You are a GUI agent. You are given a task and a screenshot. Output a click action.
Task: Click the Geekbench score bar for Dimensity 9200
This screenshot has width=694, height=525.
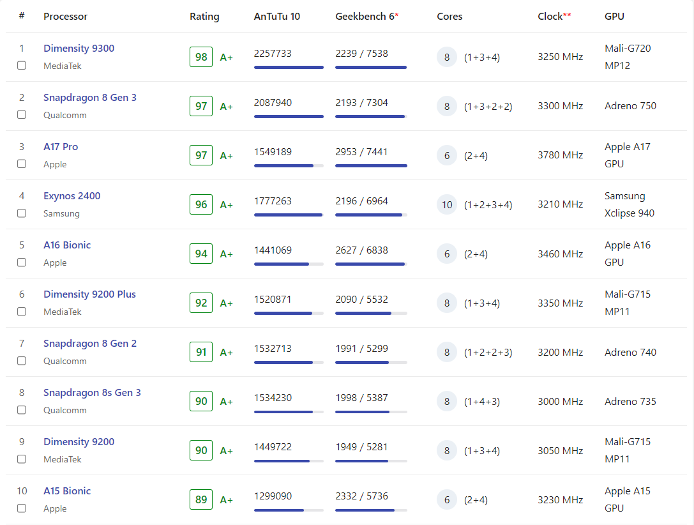coord(371,460)
